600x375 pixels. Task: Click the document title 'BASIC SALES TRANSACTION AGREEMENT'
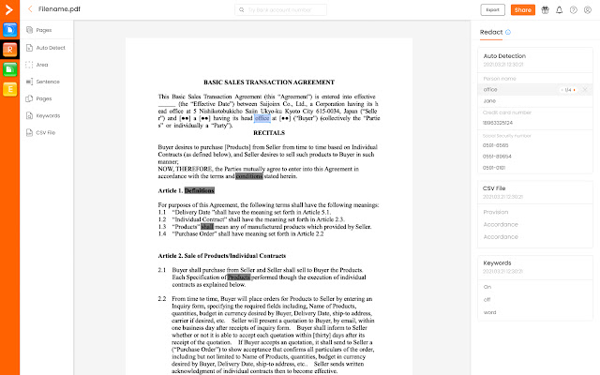click(x=269, y=82)
